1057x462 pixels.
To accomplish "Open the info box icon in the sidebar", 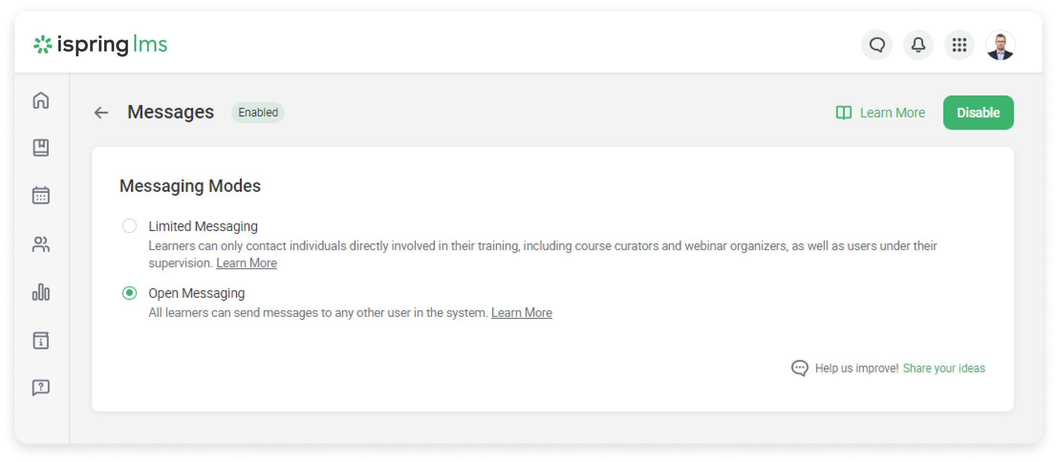I will tap(41, 340).
